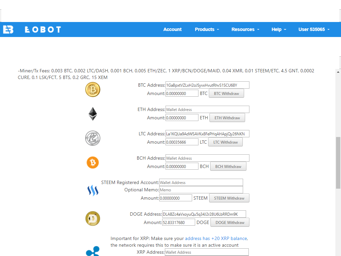Focus the BTC Address field
This screenshot has width=341, height=256.
[207, 85]
